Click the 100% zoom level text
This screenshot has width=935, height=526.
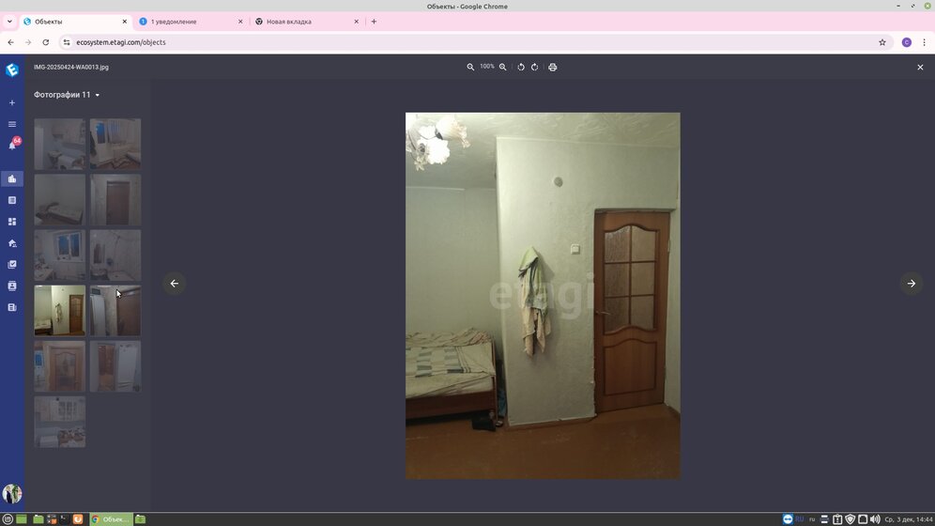pos(487,67)
